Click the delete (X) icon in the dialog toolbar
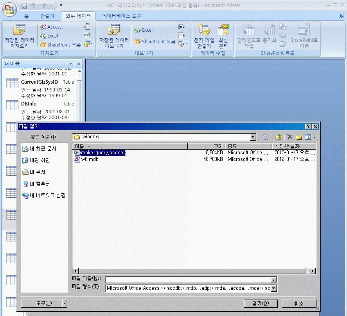Image resolution: width=347 pixels, height=316 pixels. coord(289,137)
